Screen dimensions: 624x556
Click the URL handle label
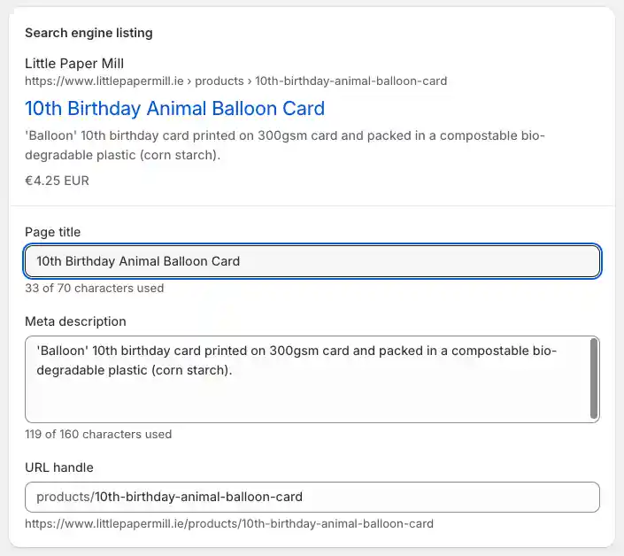click(x=58, y=467)
